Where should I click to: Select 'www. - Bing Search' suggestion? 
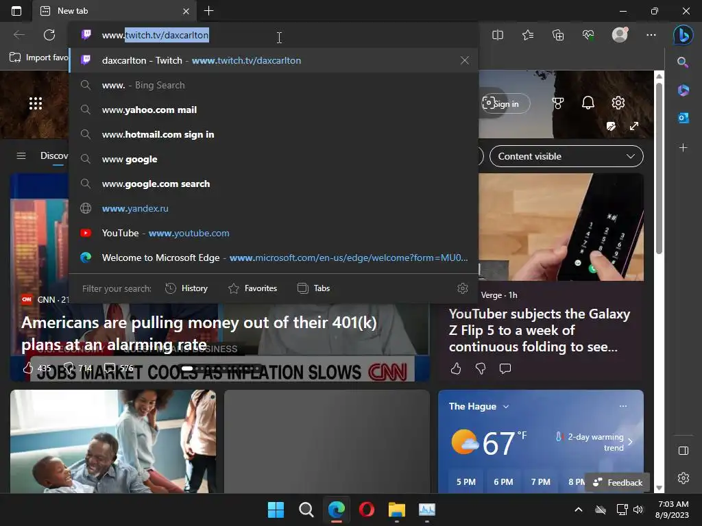pyautogui.click(x=274, y=85)
